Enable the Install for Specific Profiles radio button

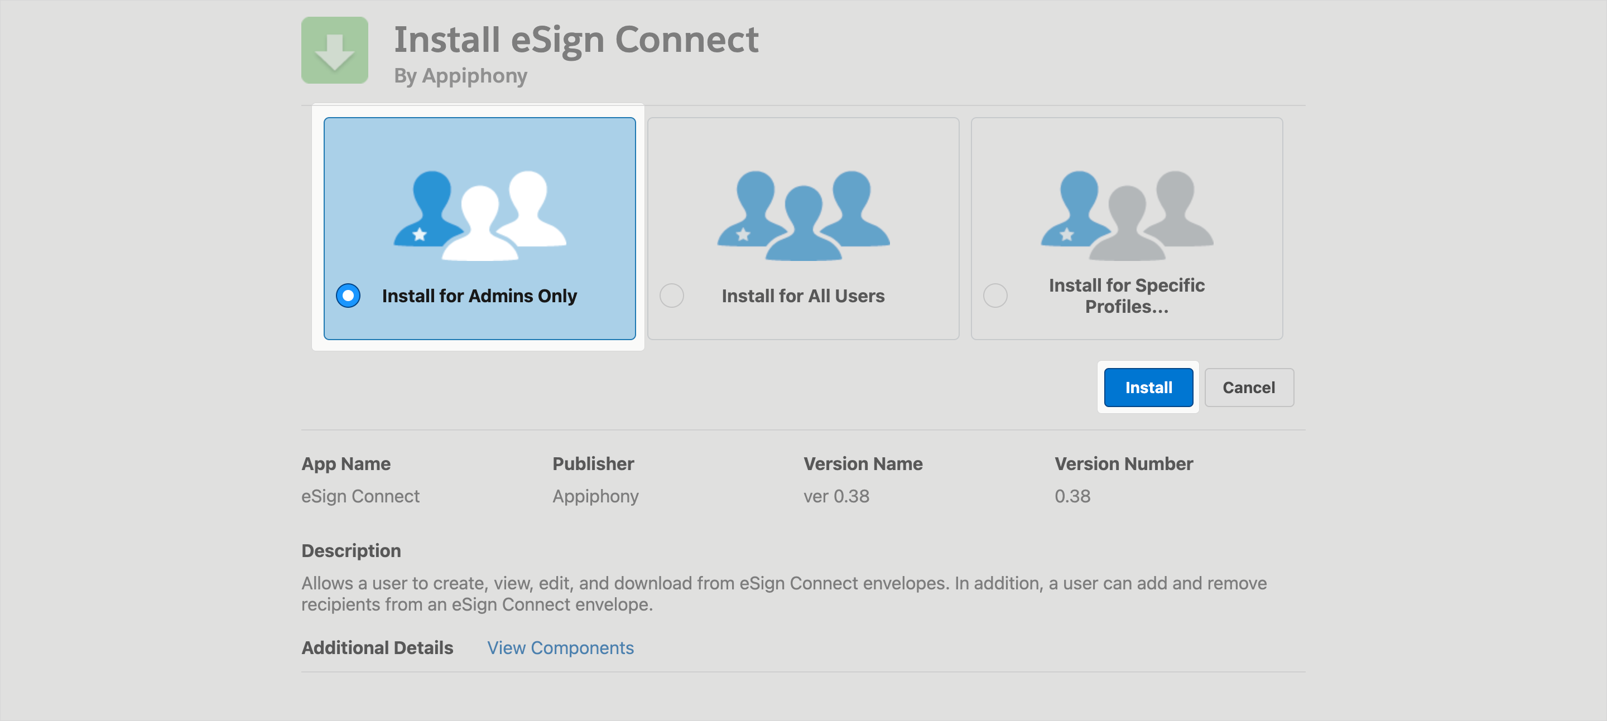[995, 296]
